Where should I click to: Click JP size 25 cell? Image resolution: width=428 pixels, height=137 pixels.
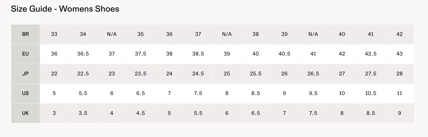point(227,74)
